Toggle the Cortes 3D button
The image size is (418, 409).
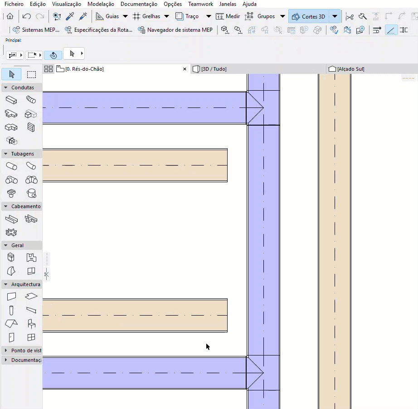tap(310, 16)
